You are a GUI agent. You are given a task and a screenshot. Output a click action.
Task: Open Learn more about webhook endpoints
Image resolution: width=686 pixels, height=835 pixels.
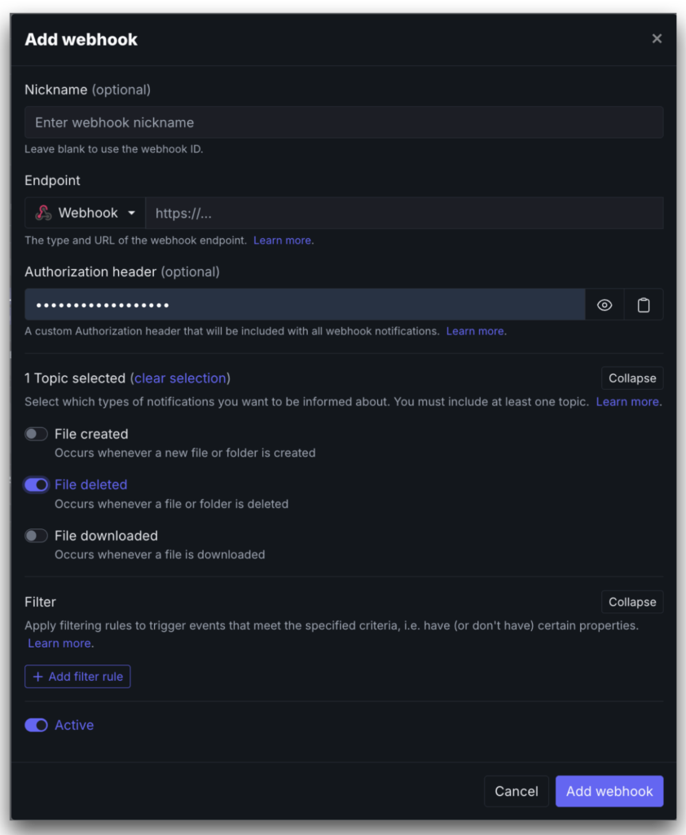[x=282, y=240]
